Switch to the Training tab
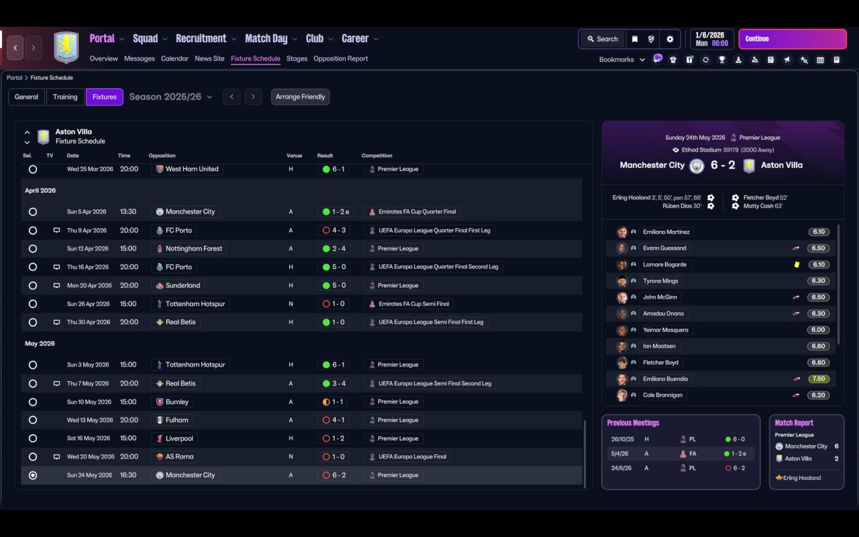Viewport: 859px width, 537px height. click(x=65, y=97)
